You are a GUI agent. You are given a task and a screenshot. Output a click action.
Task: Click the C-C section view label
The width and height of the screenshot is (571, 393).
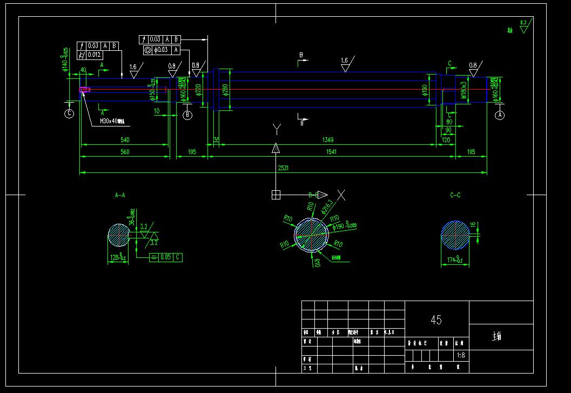455,195
